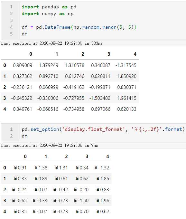The width and height of the screenshot is (186, 219).
Task: Click the ¥1.96 cell in the second table
Action: pyautogui.click(x=103, y=201)
